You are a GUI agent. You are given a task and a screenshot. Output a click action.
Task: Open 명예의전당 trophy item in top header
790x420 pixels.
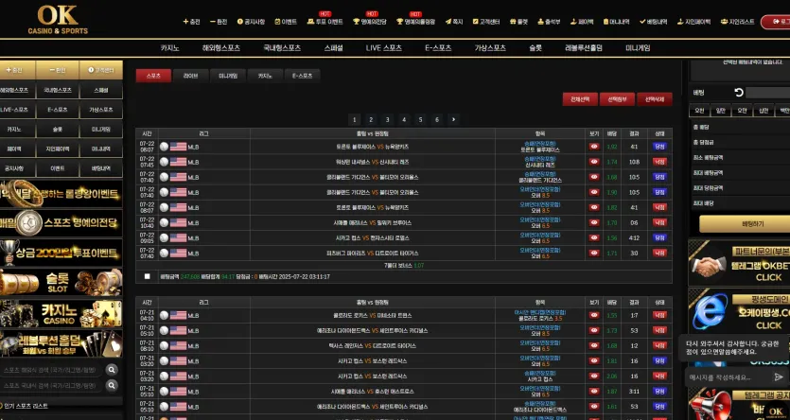click(x=369, y=22)
